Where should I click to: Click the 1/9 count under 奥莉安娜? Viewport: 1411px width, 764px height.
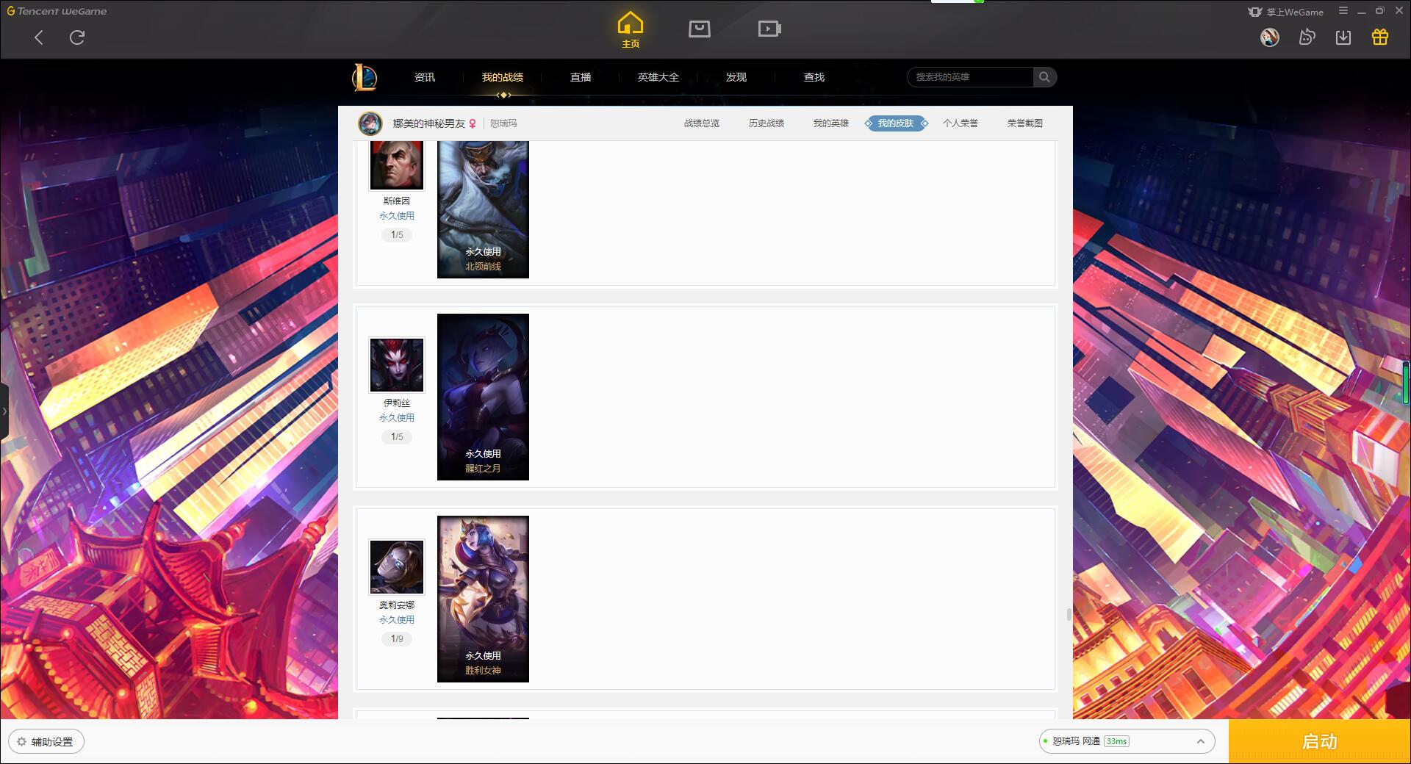coord(397,639)
